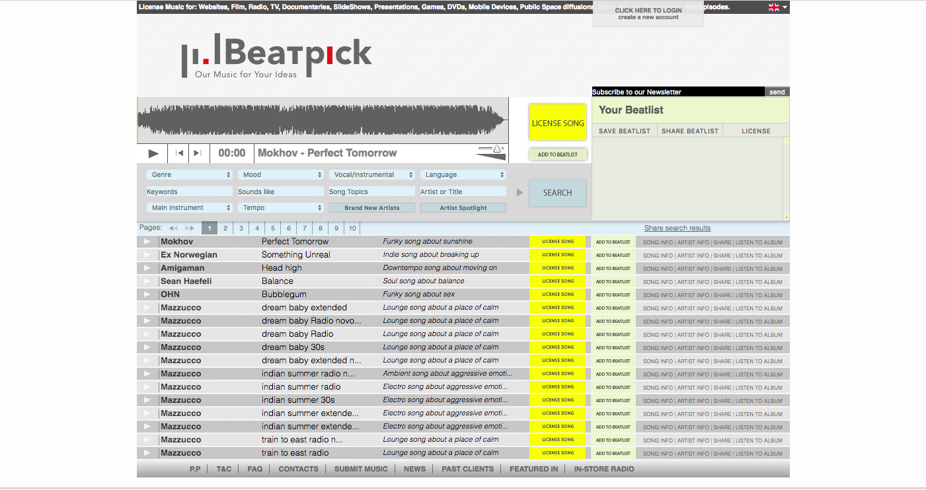Open ARTIST INFO for OHN Bubblegum
Screen dimensions: 926x490
[x=693, y=295]
